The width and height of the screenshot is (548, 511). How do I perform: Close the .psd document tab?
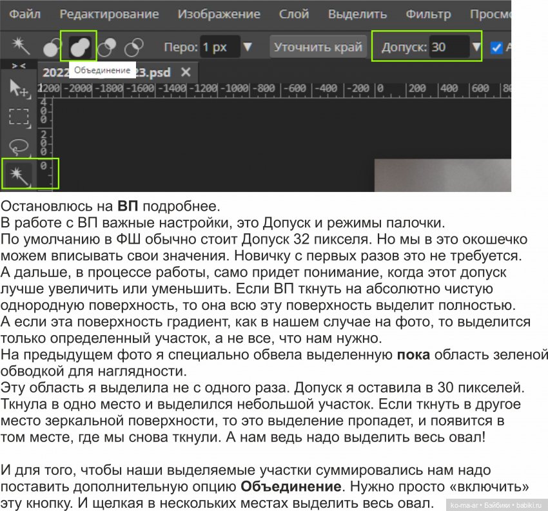click(184, 72)
